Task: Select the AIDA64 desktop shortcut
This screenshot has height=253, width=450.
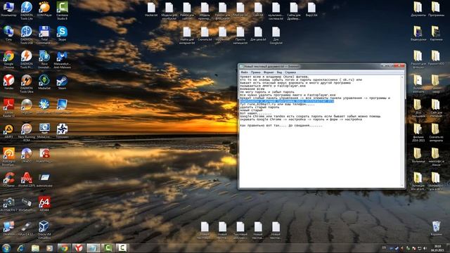Action: (44, 204)
